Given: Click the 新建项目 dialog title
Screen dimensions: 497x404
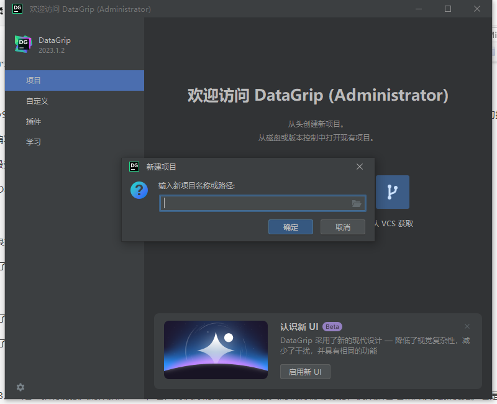Looking at the screenshot, I should click(x=162, y=167).
